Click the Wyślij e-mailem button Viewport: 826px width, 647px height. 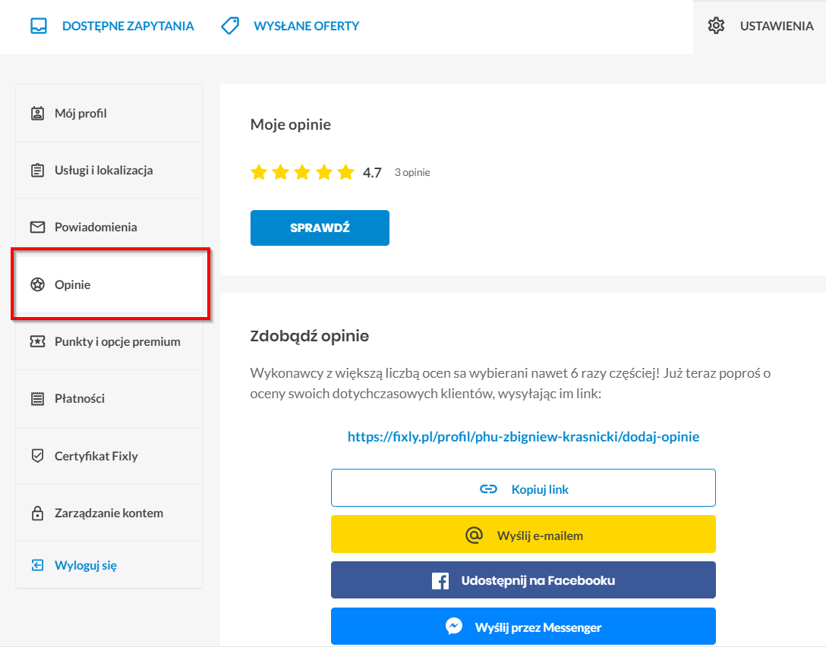point(523,534)
